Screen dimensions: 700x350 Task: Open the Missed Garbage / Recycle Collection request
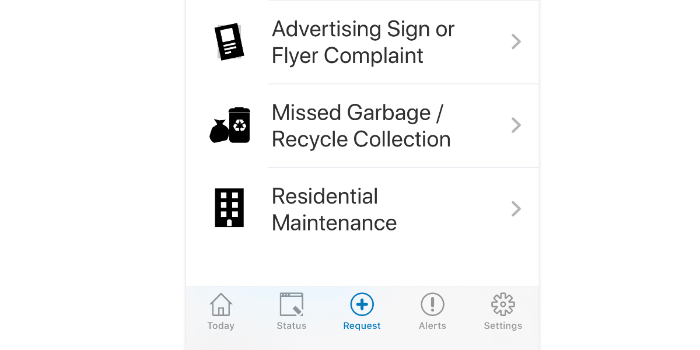point(362,125)
